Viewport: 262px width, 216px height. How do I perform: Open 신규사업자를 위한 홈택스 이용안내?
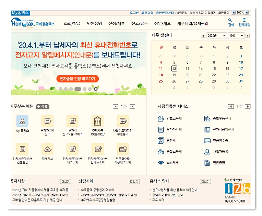[175, 190]
